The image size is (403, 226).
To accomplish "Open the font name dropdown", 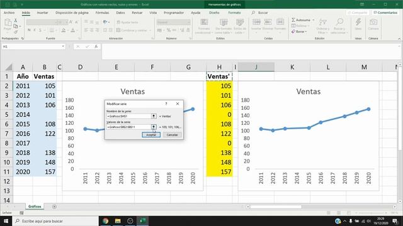I will [x=56, y=23].
